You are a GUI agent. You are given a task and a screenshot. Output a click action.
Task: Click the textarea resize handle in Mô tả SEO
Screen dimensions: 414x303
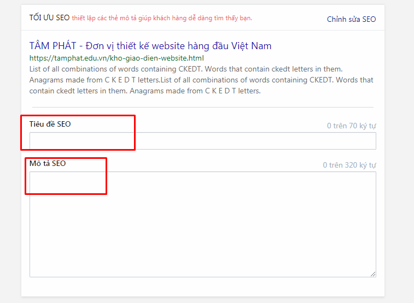click(373, 274)
